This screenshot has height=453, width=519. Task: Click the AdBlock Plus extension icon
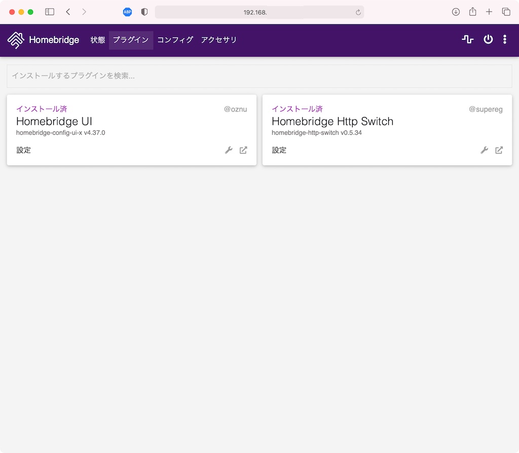click(x=127, y=12)
